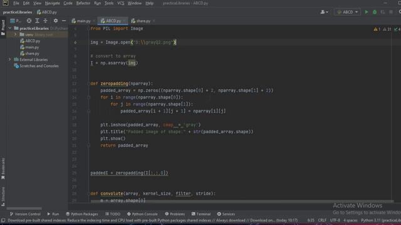The width and height of the screenshot is (401, 225).
Task: Collapse the practiceLibraries root folder
Action: (10, 28)
